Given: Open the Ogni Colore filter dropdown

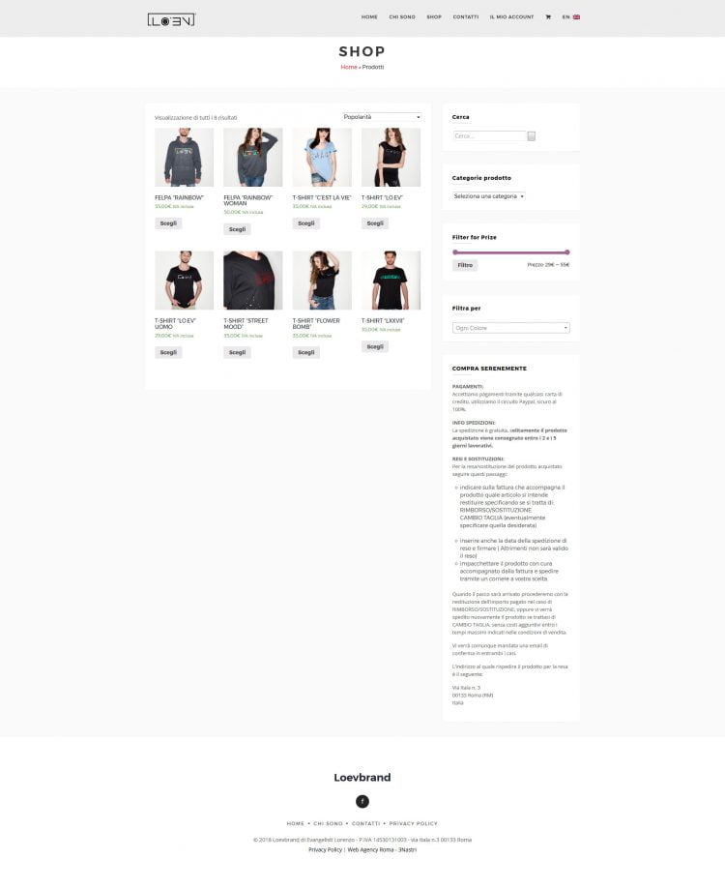Looking at the screenshot, I should [x=511, y=328].
